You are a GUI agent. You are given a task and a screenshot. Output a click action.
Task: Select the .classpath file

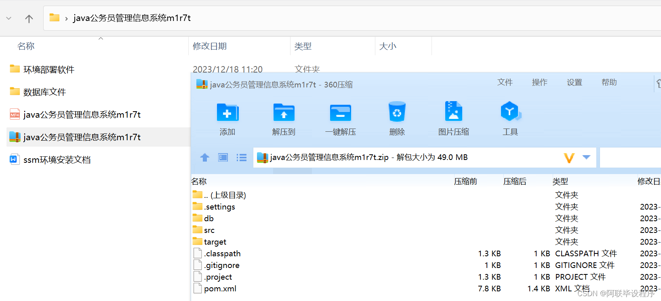coord(222,253)
